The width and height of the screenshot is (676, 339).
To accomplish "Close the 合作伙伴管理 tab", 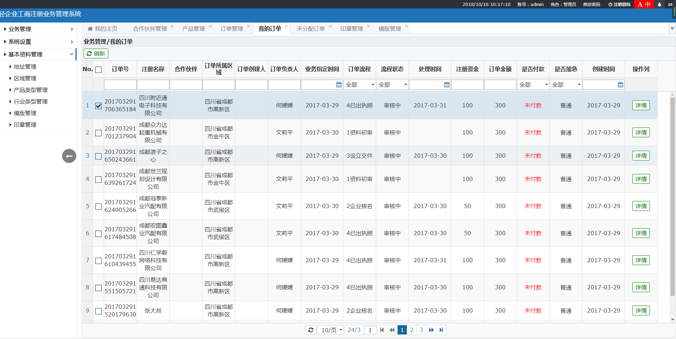I will [172, 26].
